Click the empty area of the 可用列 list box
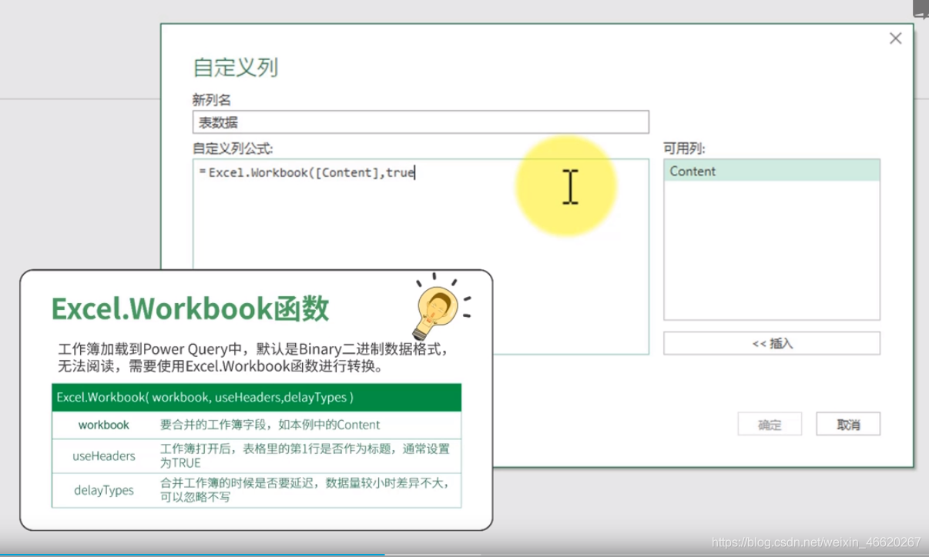The width and height of the screenshot is (929, 557). tap(772, 250)
